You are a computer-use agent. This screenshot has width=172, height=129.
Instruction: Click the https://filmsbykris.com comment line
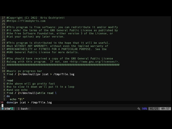coord(26,21)
